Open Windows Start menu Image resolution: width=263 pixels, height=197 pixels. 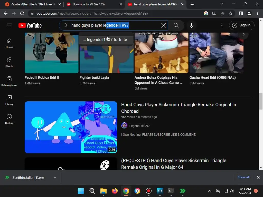pos(81,191)
